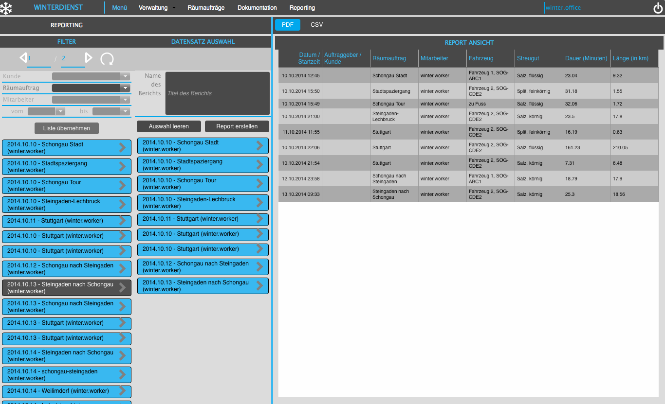665x404 pixels.
Task: Switch to the CSV tab
Action: (x=316, y=25)
